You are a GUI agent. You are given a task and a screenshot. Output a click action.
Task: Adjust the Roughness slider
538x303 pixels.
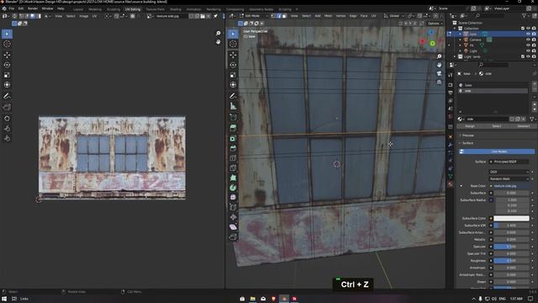point(511,261)
